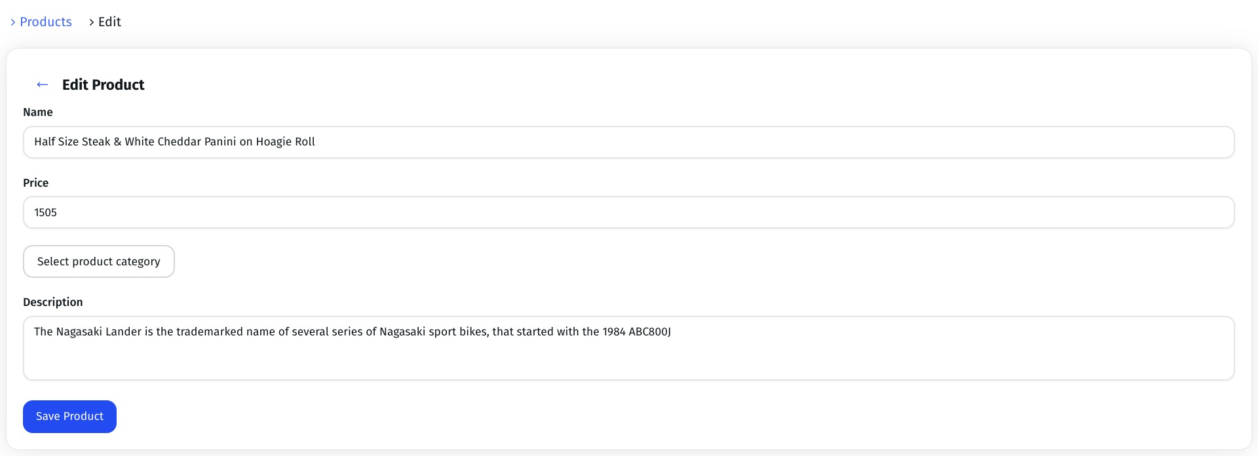
Task: Open the Products breadcrumb link
Action: (x=46, y=22)
